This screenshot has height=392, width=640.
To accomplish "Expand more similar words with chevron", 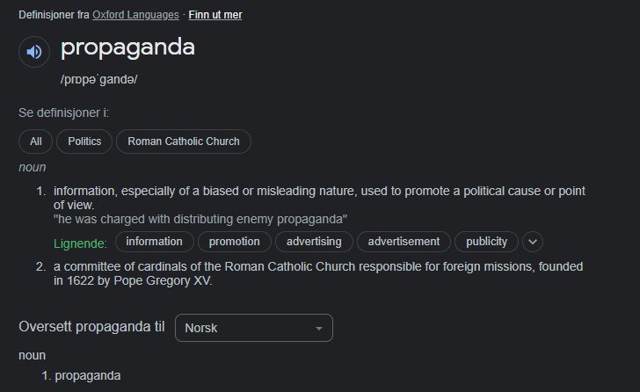I will [x=533, y=242].
